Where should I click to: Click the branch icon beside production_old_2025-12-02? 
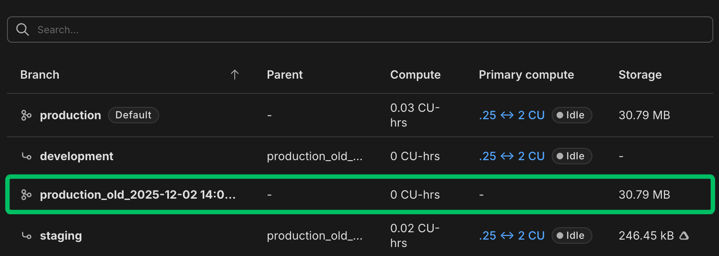pos(26,195)
